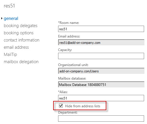Click the arrow marker beside general
Viewport: 147px width, 124px height.
(2, 18)
